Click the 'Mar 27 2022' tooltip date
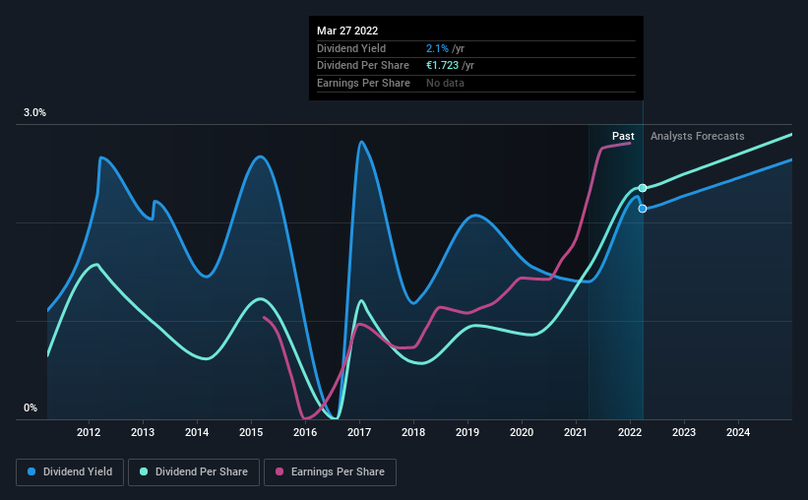Screen dimensions: 808x500 click(x=347, y=31)
